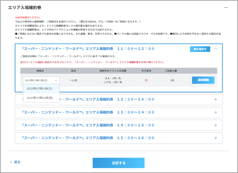Click the 定員 column header
The image size is (238, 173).
click(73, 71)
